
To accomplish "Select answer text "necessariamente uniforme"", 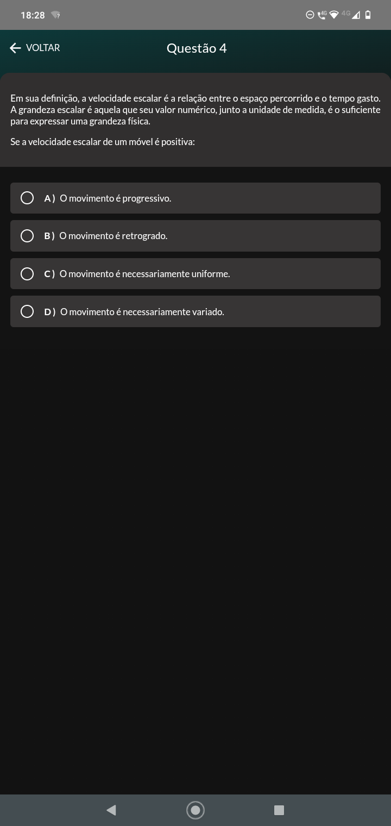I will [x=176, y=274].
